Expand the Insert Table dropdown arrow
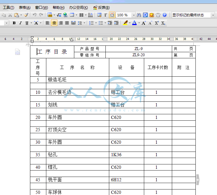Screen dimensions: 217x195 pos(54,15)
